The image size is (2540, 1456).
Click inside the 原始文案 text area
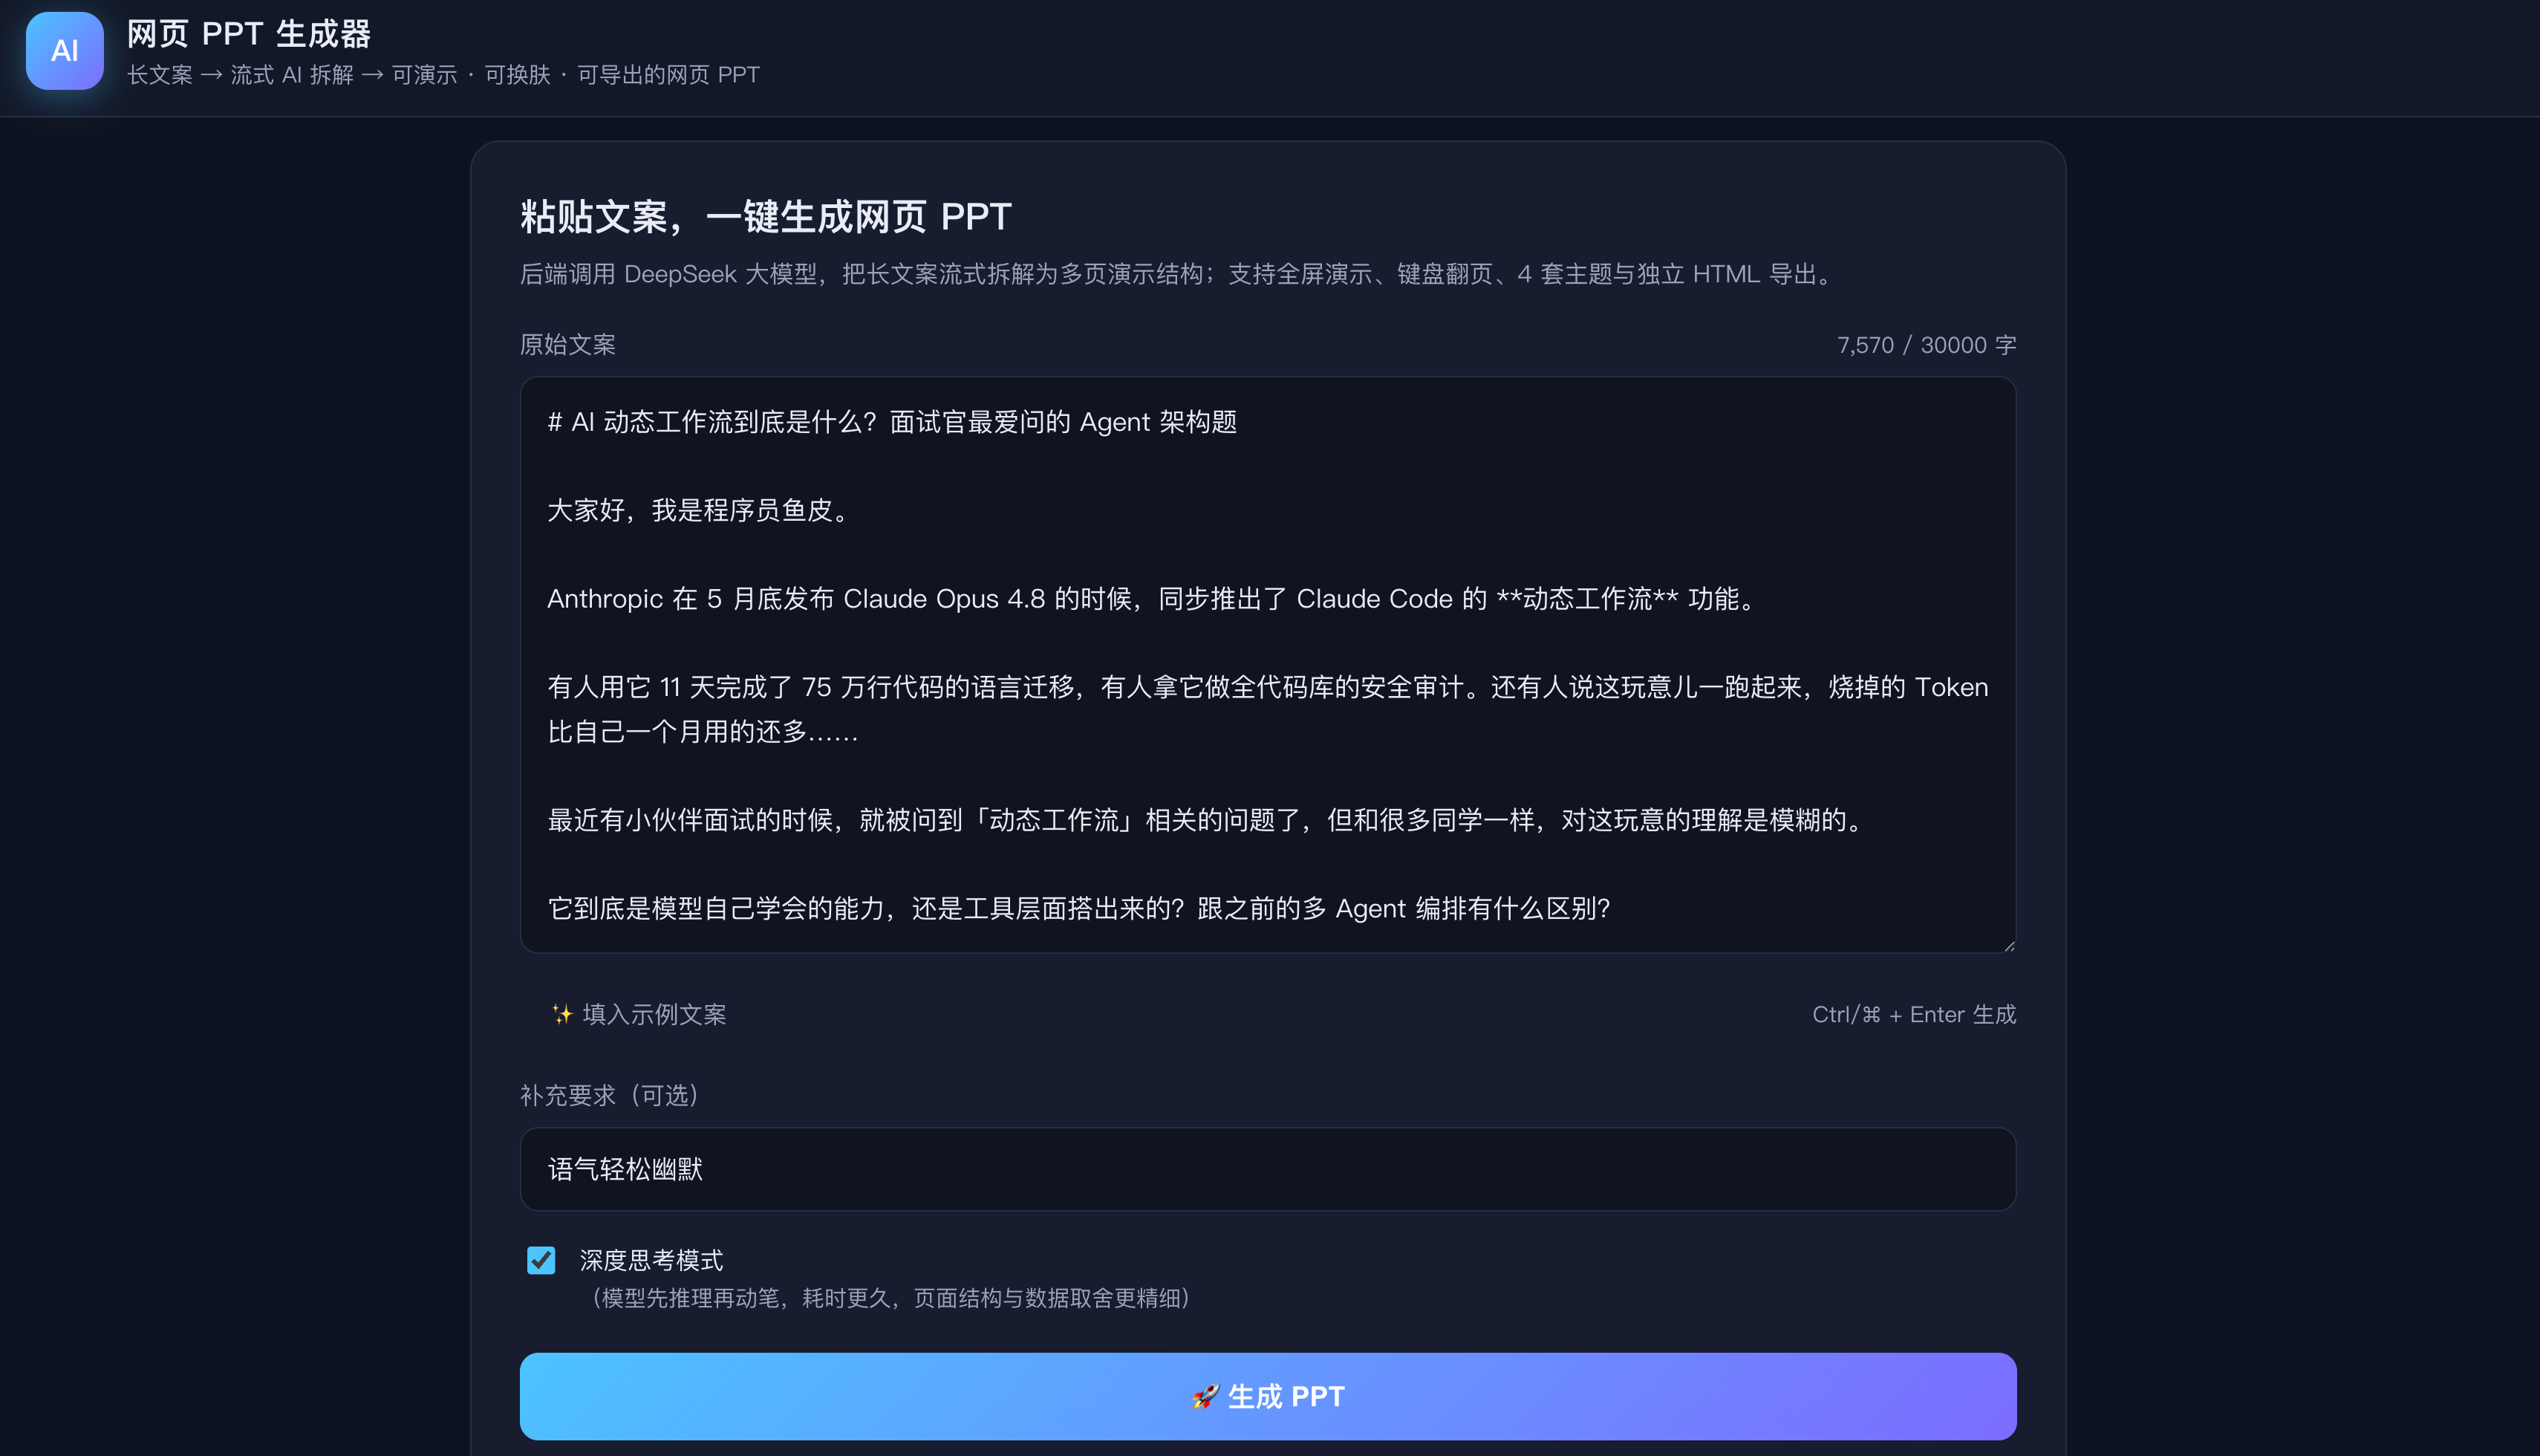(x=1268, y=665)
